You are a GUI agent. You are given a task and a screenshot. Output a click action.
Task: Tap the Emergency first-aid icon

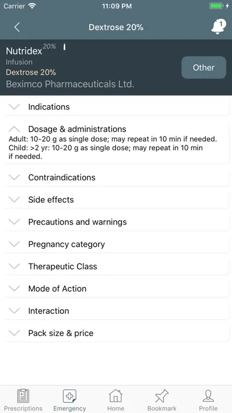point(70,396)
